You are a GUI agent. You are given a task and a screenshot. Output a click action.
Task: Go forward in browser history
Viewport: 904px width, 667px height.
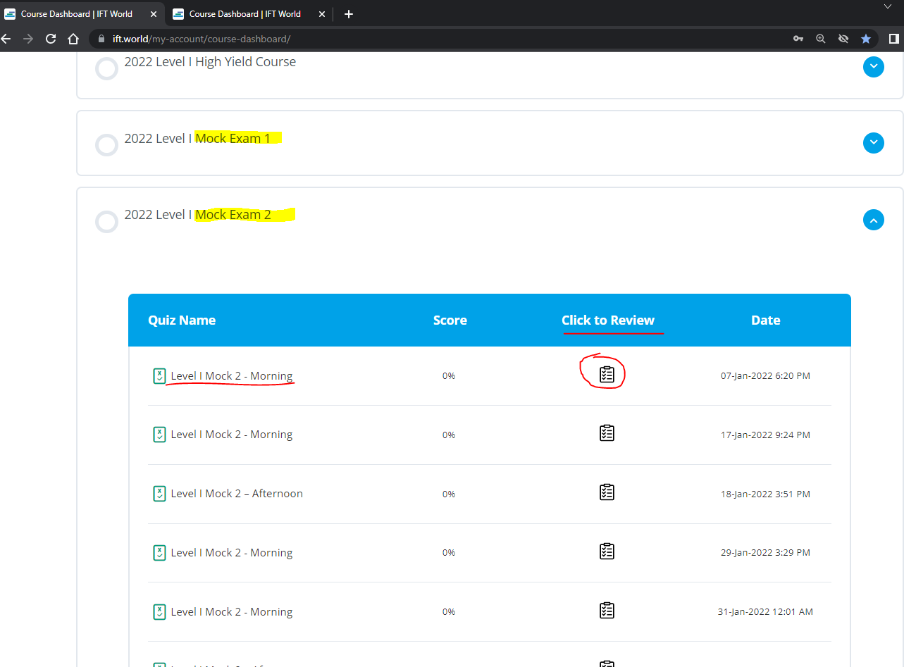[x=28, y=39]
